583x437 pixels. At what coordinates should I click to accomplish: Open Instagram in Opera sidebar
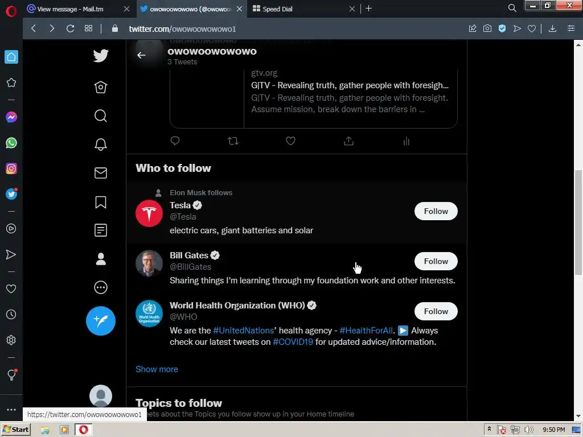click(x=11, y=168)
